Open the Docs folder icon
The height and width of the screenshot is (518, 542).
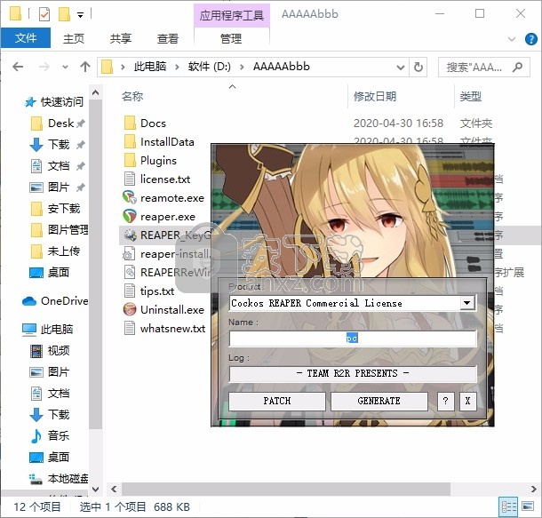tap(130, 123)
